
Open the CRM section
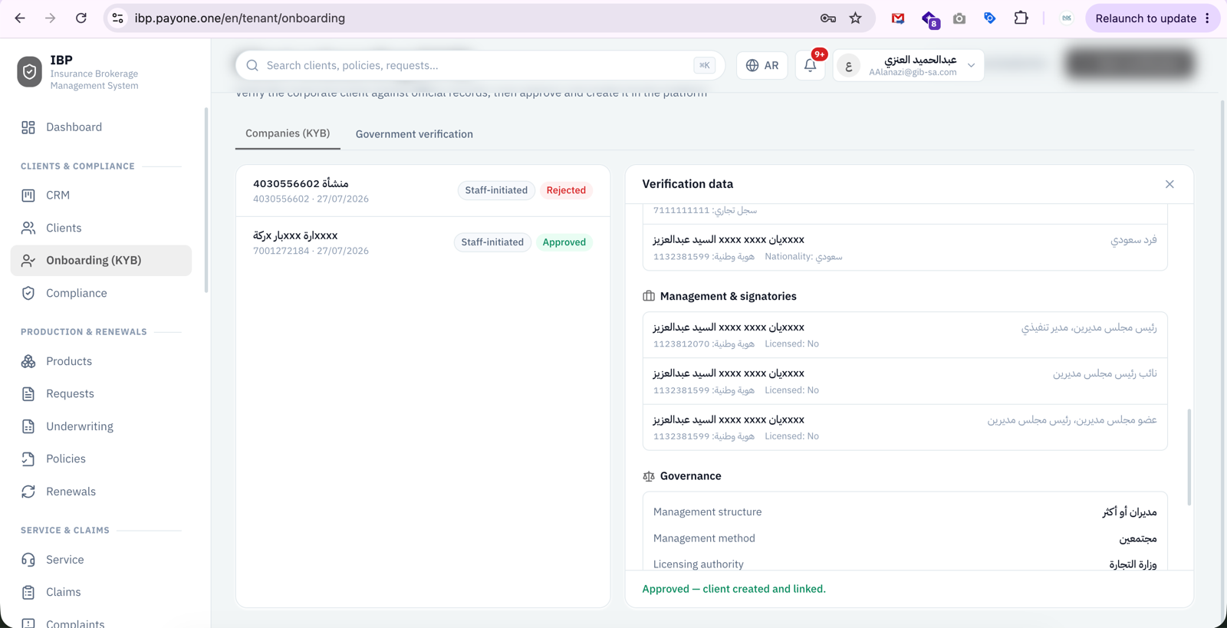(101, 196)
